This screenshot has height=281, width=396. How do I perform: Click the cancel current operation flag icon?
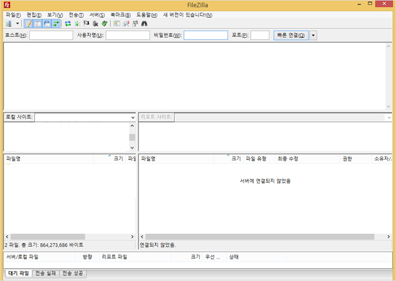[x=86, y=23]
